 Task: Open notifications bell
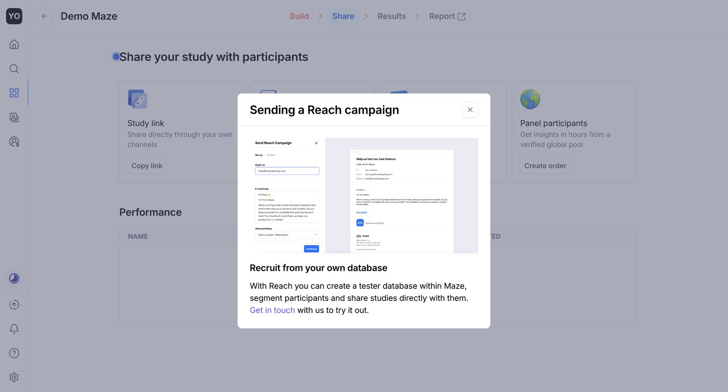coord(14,328)
